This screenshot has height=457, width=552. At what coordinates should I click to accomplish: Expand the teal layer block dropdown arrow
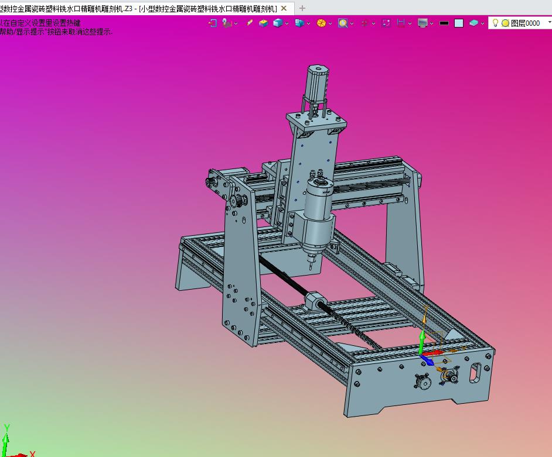pos(483,23)
